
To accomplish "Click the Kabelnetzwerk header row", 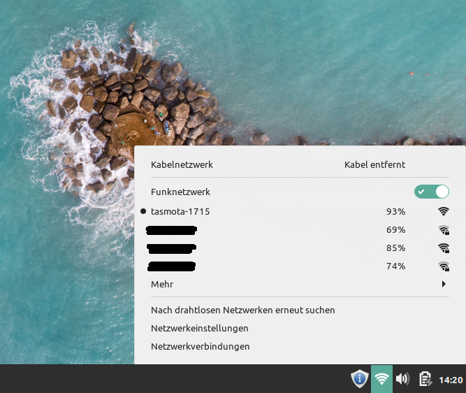I will [182, 165].
